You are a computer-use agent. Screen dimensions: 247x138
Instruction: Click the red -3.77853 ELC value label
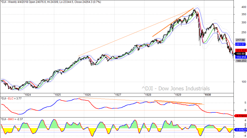pos(240,116)
